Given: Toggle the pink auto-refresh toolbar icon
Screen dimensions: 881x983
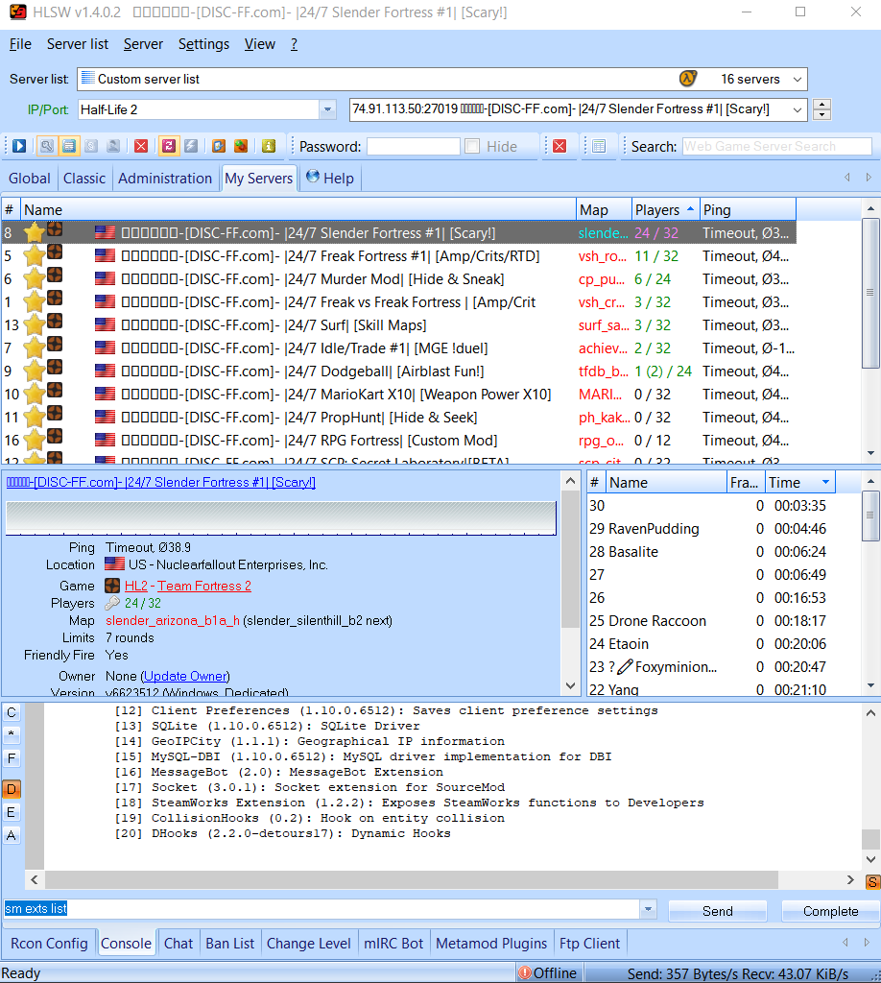Looking at the screenshot, I should (x=169, y=146).
